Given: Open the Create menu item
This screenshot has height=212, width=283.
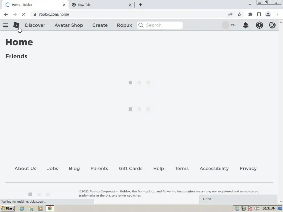Looking at the screenshot, I should pos(100,25).
